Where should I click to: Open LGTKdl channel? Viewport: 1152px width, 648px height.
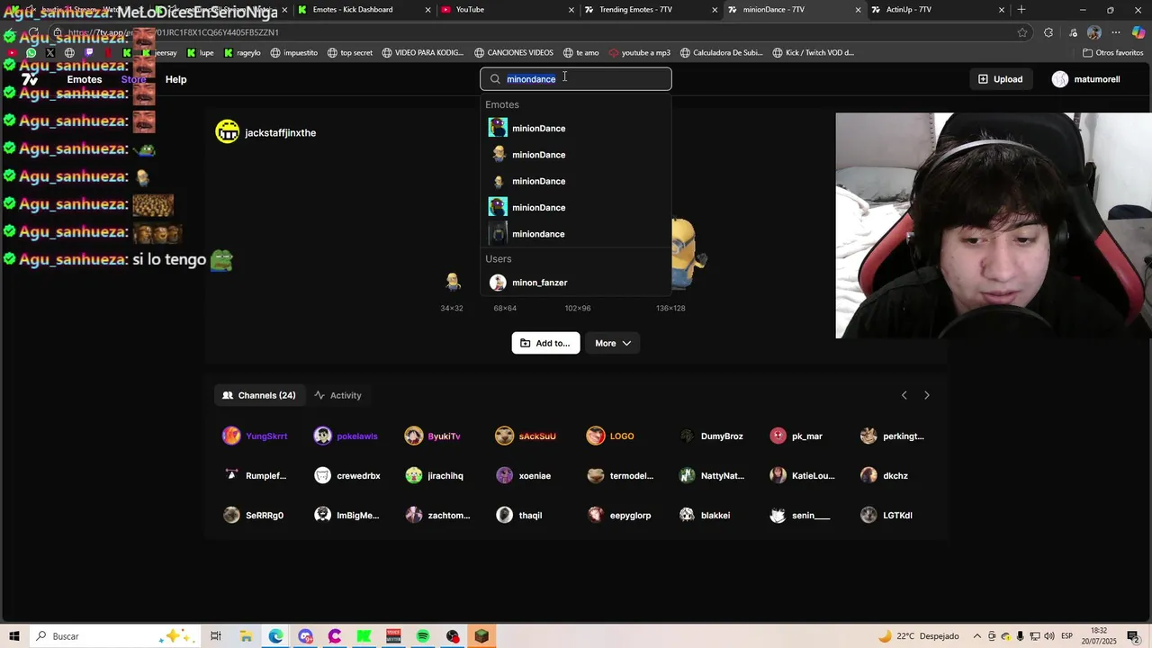[x=886, y=516]
